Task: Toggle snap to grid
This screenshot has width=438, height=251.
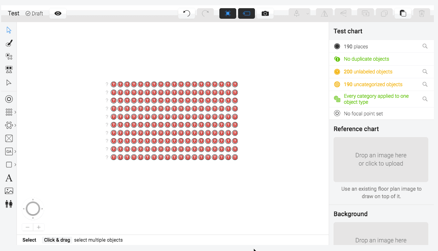Action: coord(228,13)
